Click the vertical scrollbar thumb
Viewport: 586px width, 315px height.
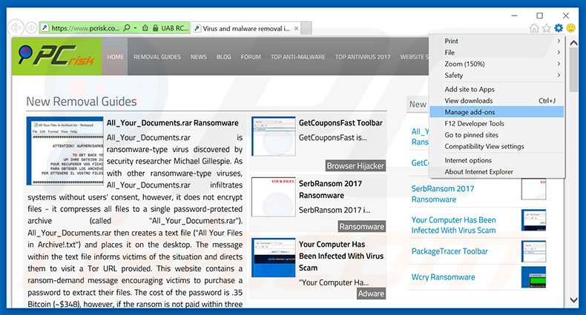pos(573,70)
